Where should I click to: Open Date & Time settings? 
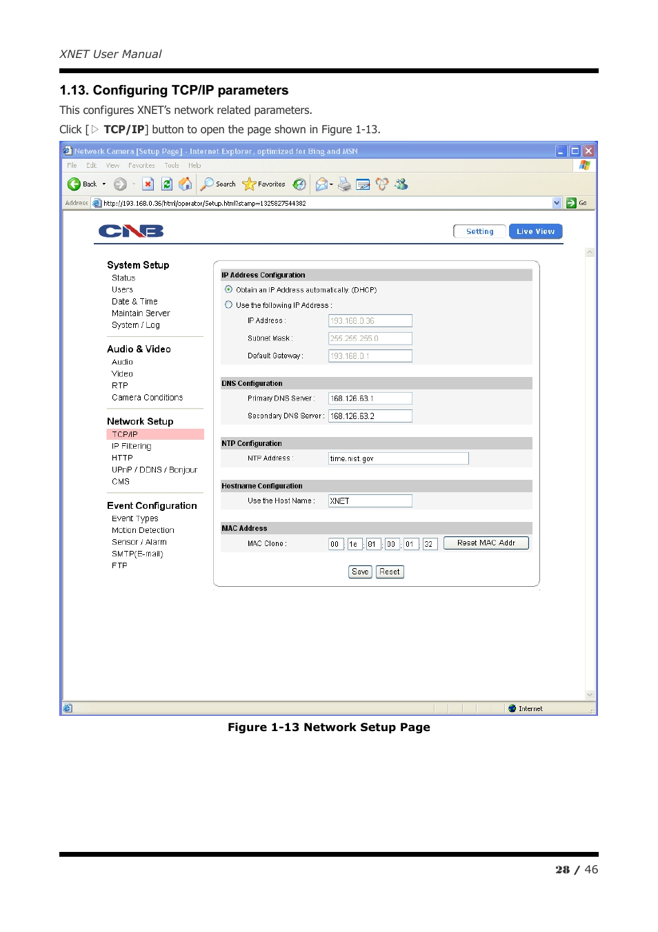click(x=134, y=302)
